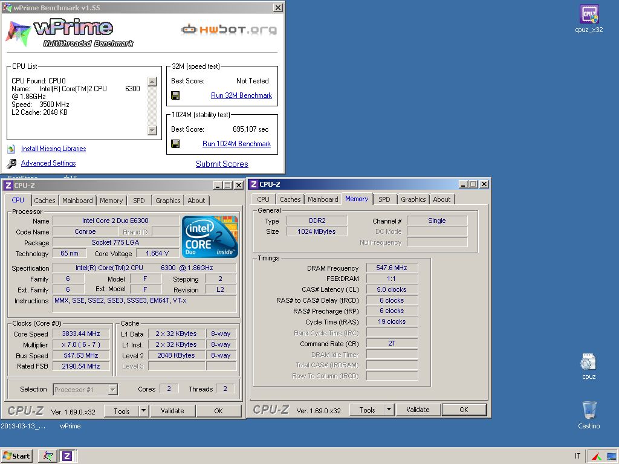Viewport: 619px width, 464px height.
Task: Switch to Memory tab in left CPU-Z
Action: (111, 201)
